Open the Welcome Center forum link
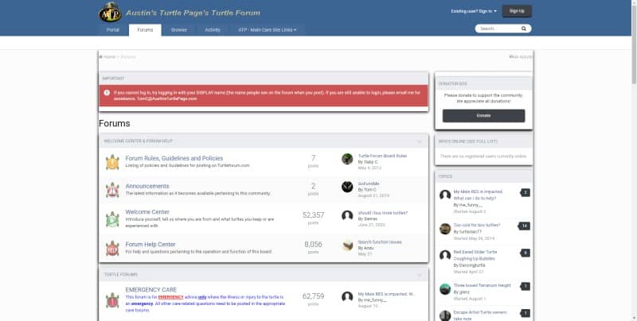 click(x=147, y=212)
